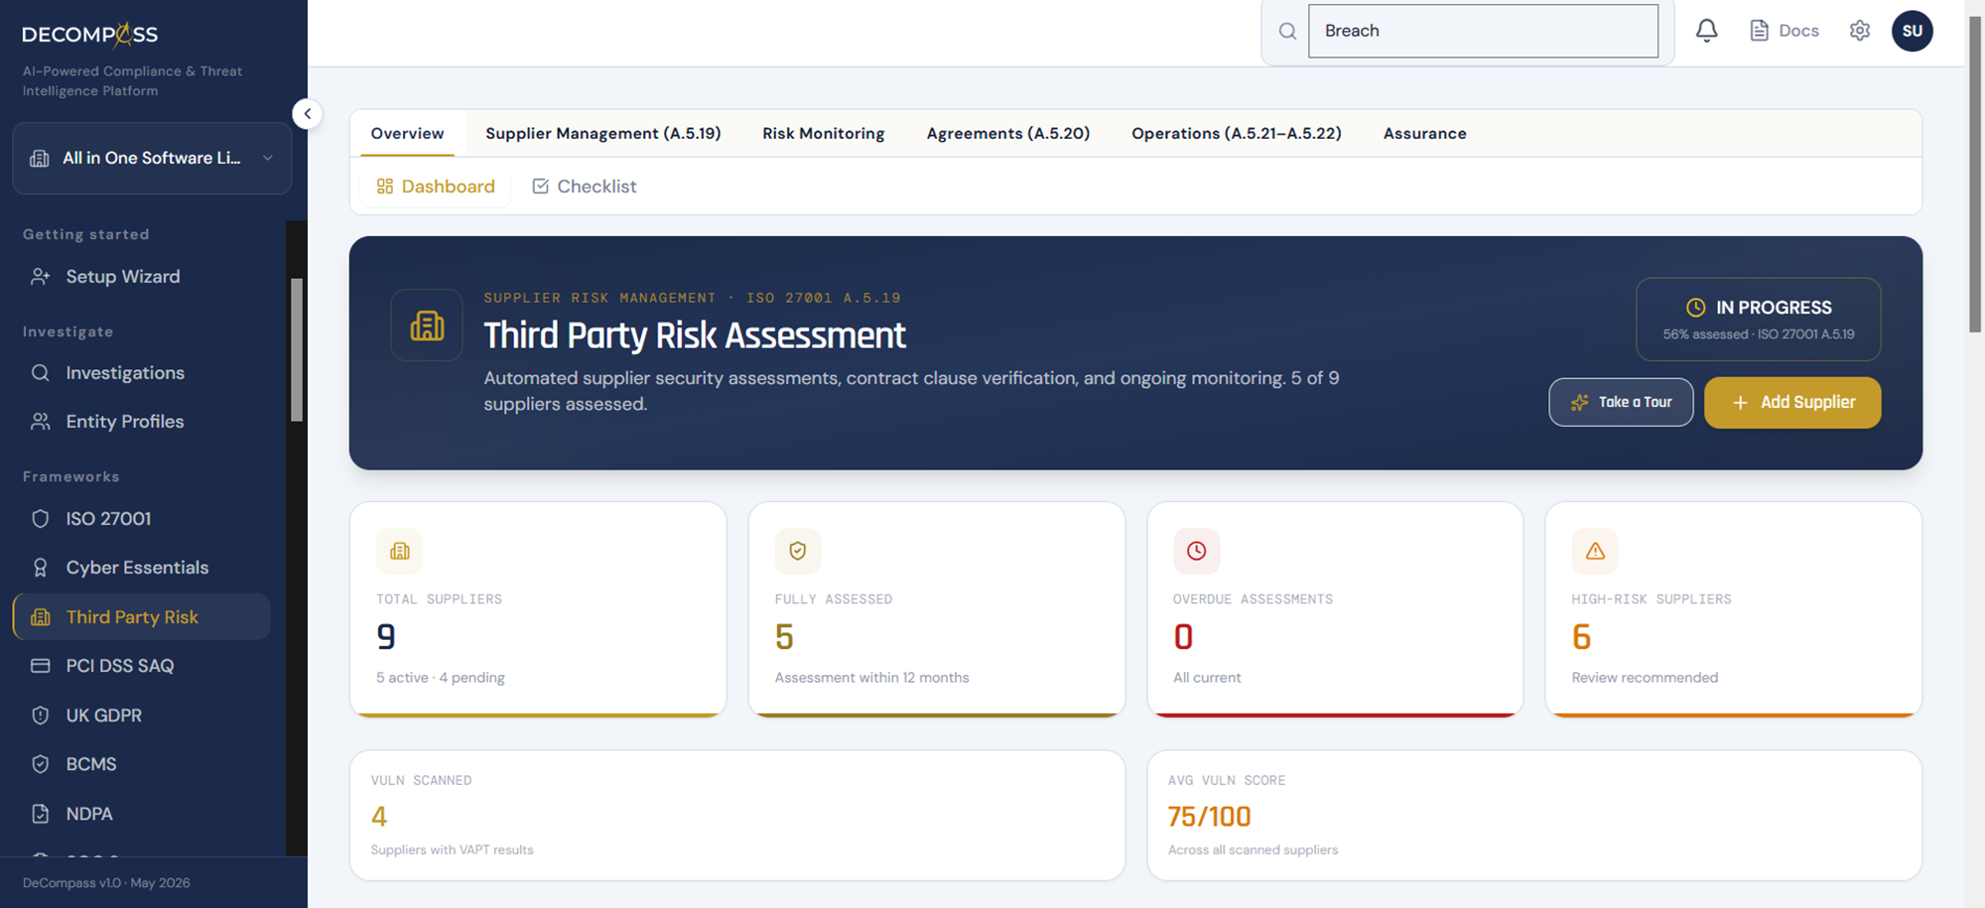
Task: Click the BCMS shield-check icon
Action: coord(41,764)
